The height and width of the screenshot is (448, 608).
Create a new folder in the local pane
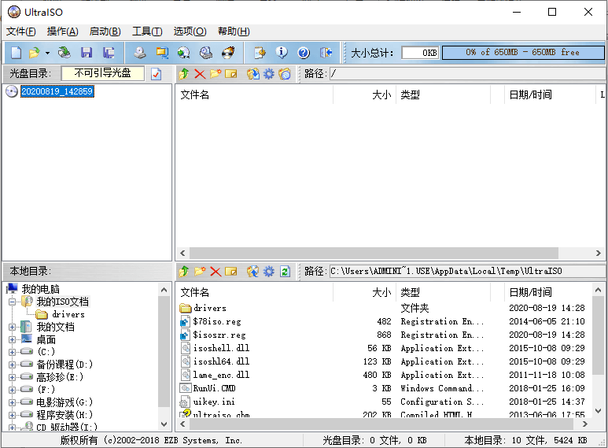pos(200,272)
